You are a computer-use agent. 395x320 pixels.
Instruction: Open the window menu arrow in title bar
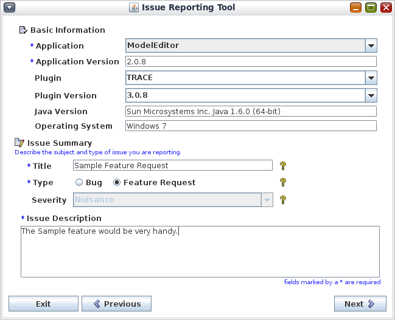[10, 8]
